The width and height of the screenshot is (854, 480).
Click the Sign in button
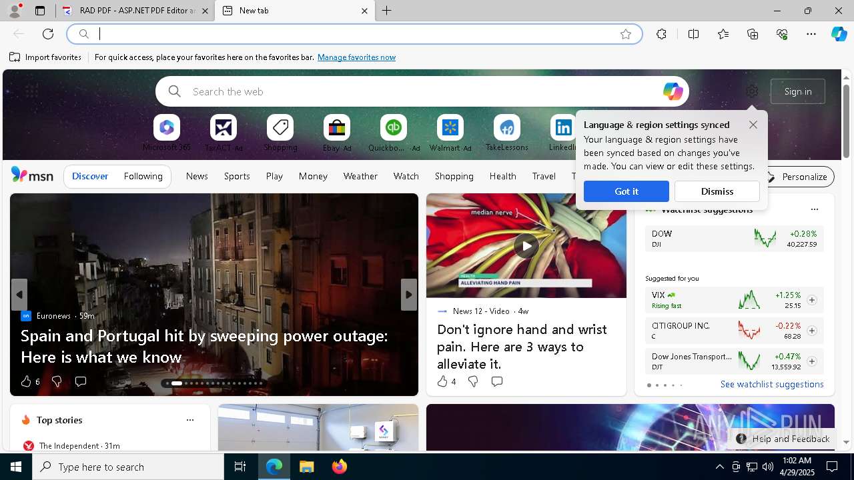(798, 91)
